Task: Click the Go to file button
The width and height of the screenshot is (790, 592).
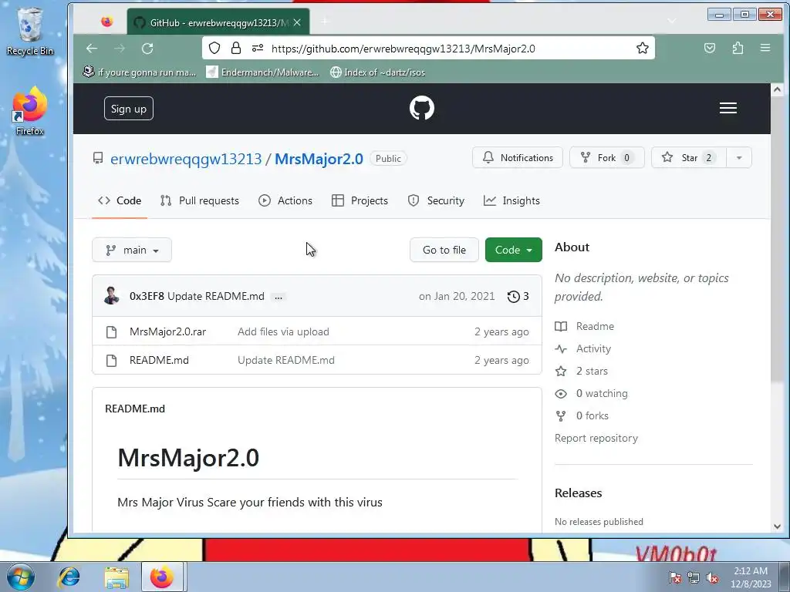Action: (444, 251)
